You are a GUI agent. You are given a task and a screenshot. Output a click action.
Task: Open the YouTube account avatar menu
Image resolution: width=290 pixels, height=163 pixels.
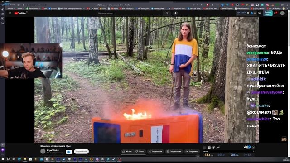pos(282,13)
